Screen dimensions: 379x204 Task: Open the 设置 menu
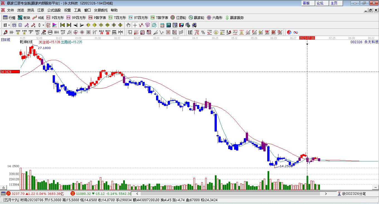coord(67,10)
